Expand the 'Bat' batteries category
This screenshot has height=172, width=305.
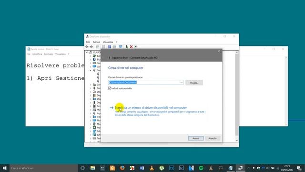click(91, 56)
